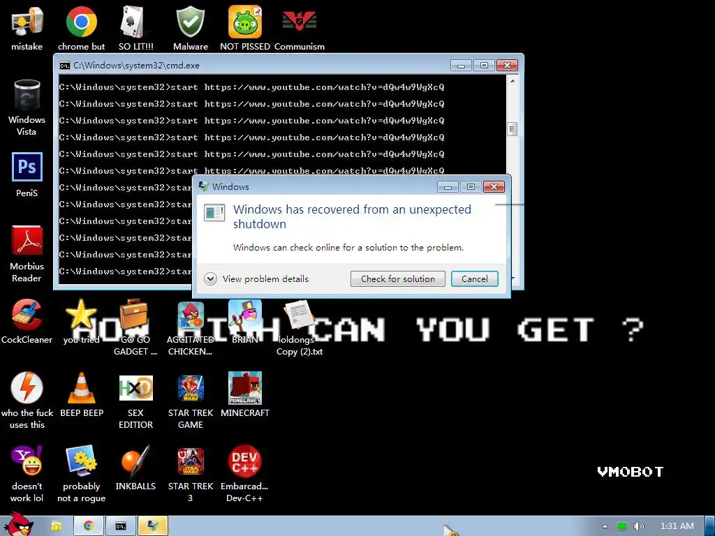Close the Windows recovery dialog

point(494,187)
